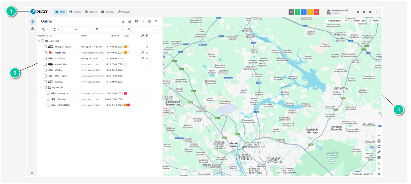
Task: Click the map layers stack icon
Action: [379, 157]
